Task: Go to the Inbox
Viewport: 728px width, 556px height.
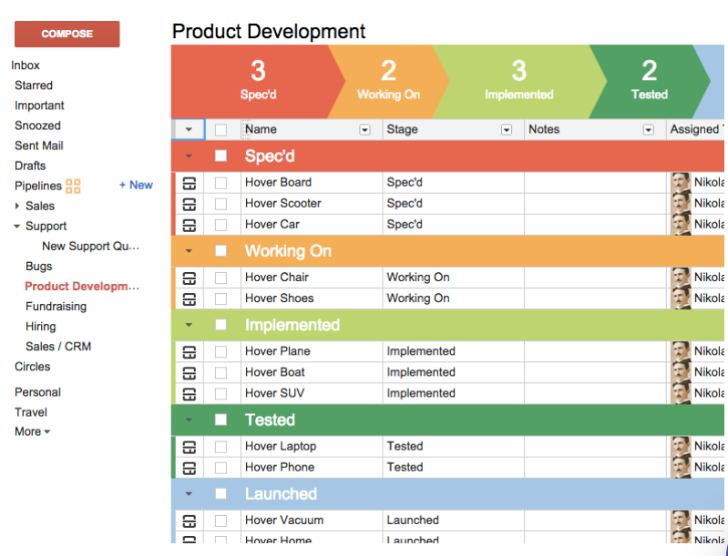Action: (x=26, y=66)
